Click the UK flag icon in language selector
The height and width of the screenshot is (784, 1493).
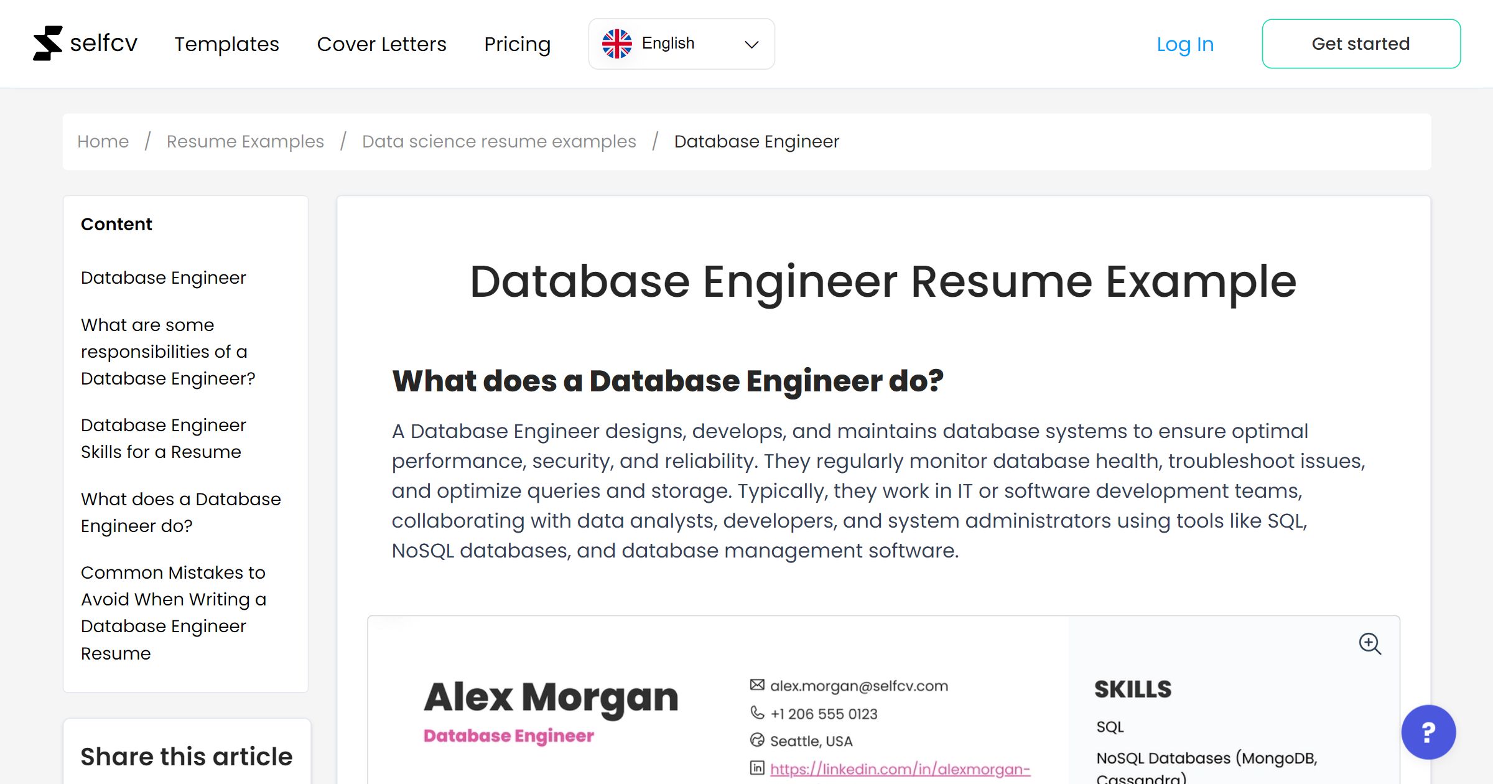pyautogui.click(x=618, y=43)
